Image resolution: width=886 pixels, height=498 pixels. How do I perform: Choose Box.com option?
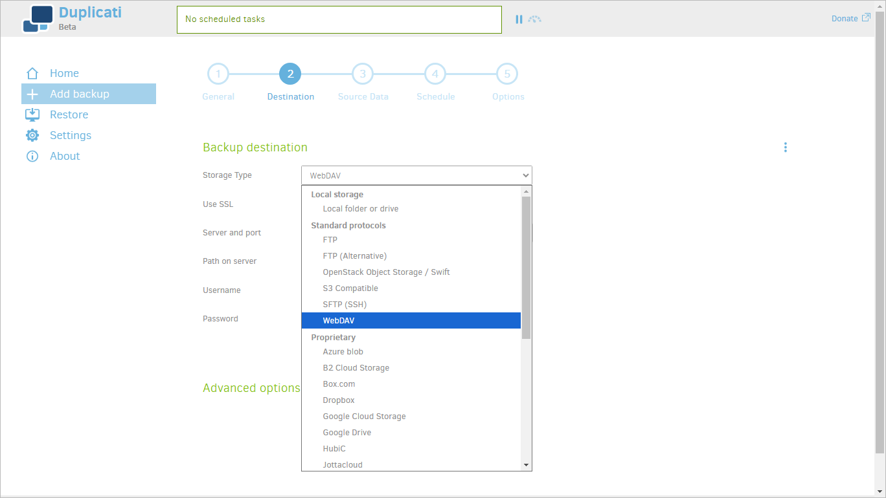click(x=411, y=384)
